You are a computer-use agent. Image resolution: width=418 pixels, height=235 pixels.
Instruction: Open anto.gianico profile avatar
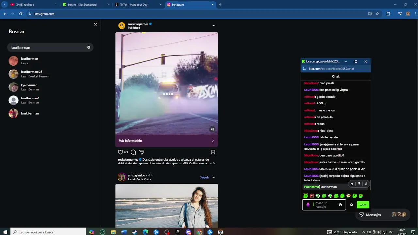pyautogui.click(x=122, y=177)
